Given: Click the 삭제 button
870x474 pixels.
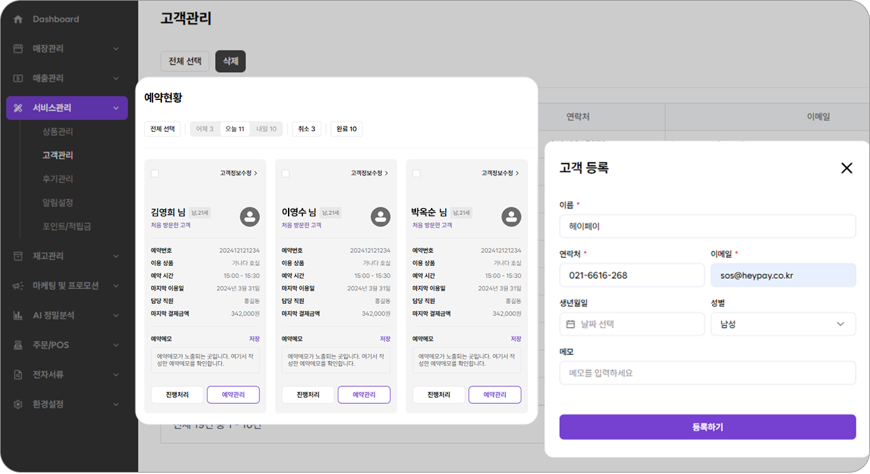Looking at the screenshot, I should click(x=230, y=61).
